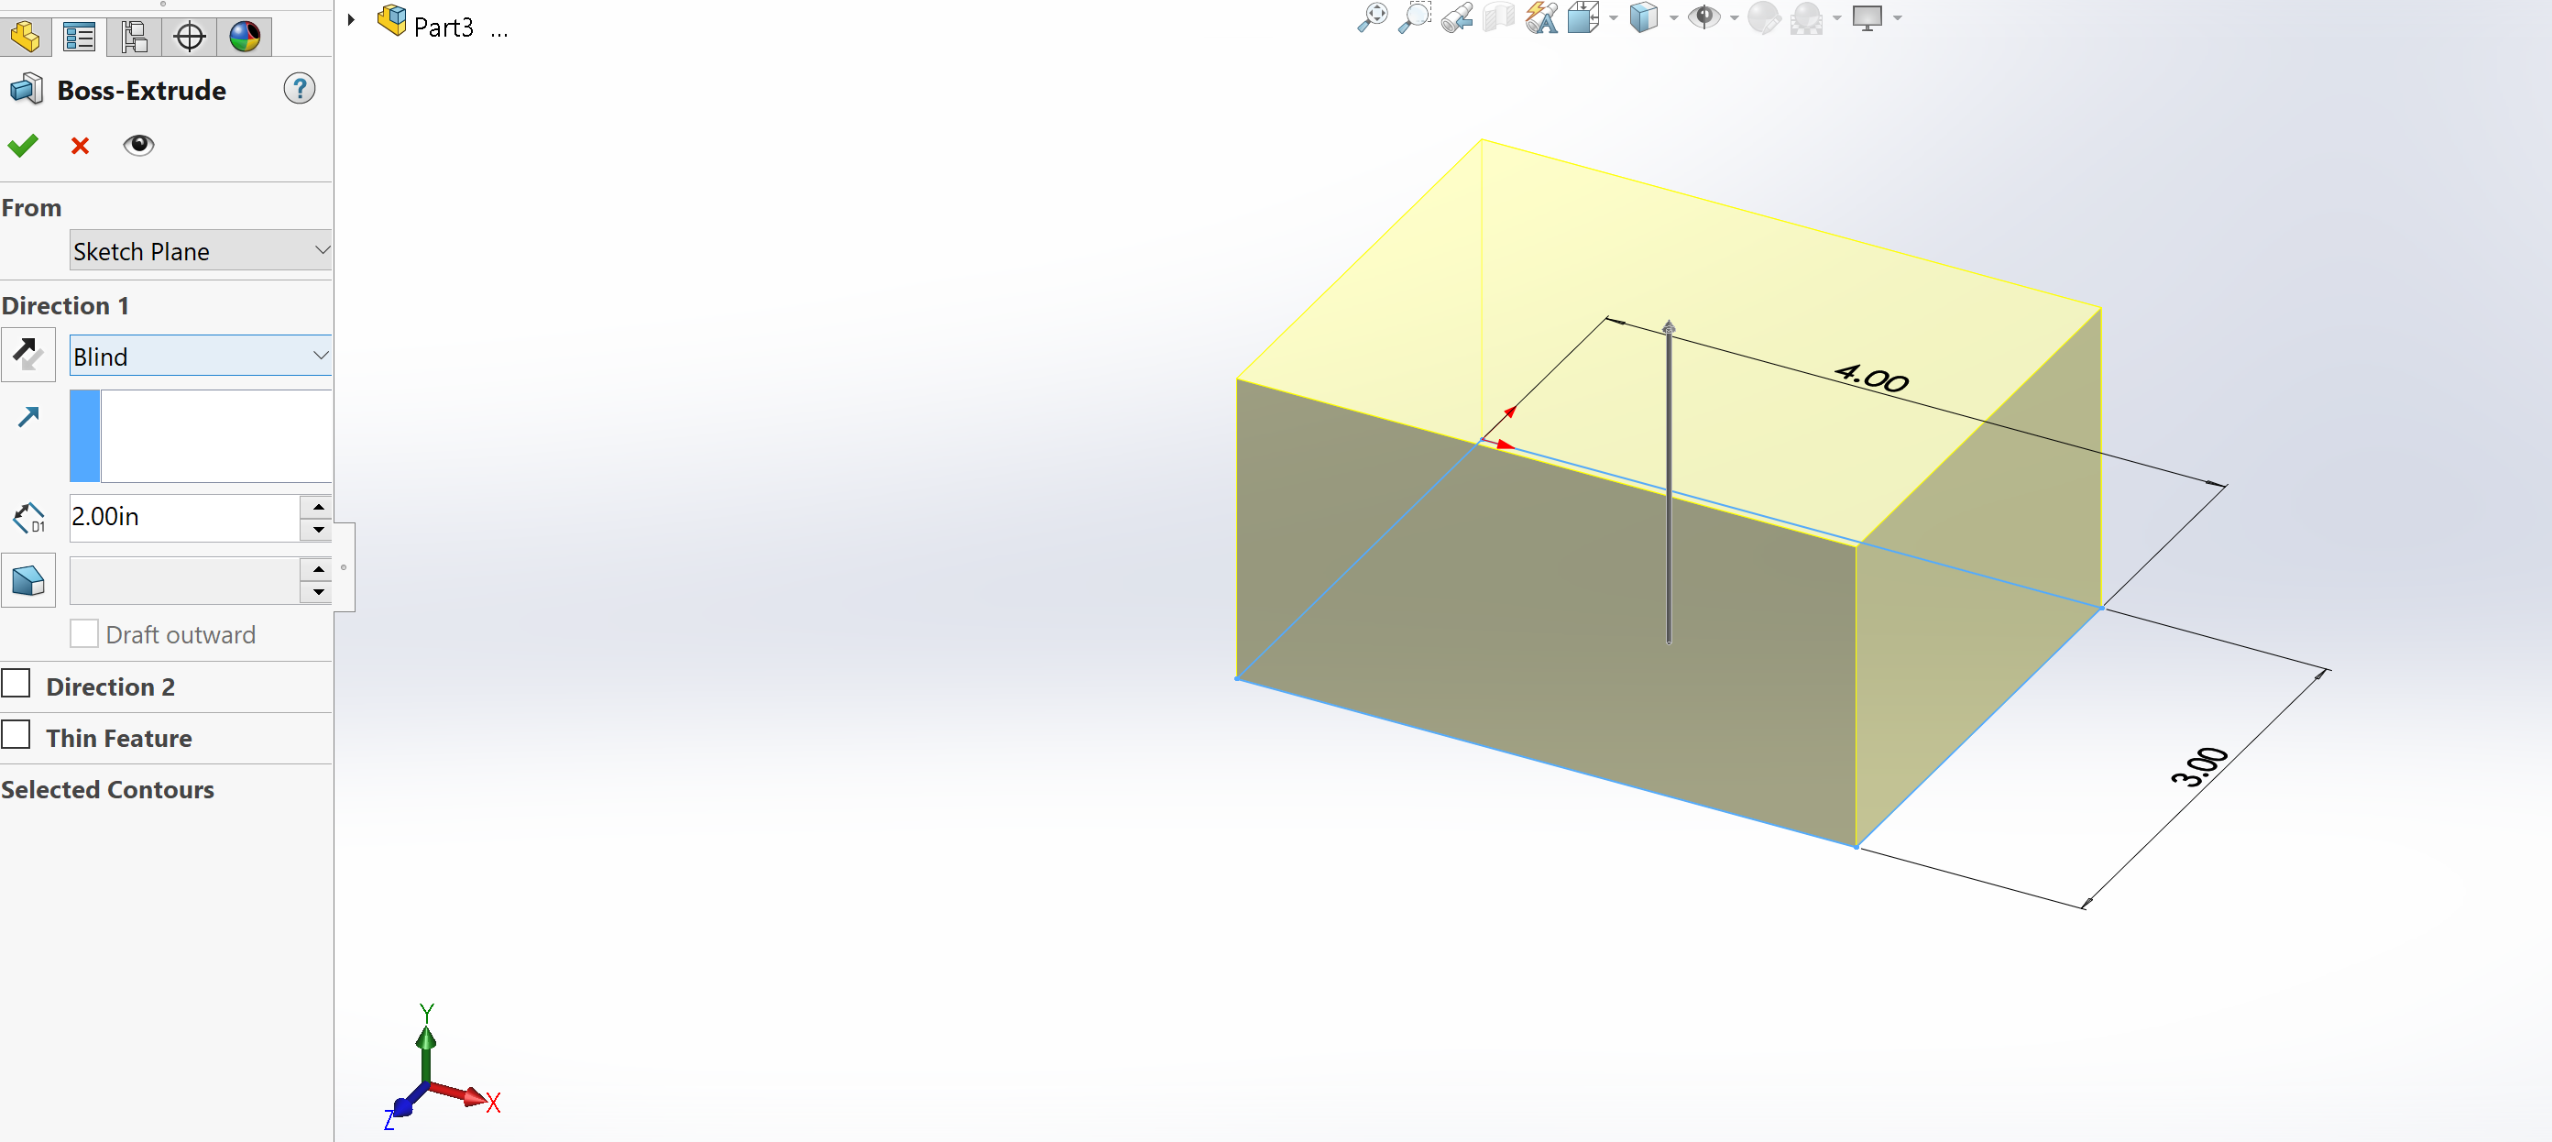Image resolution: width=2552 pixels, height=1142 pixels.
Task: Click the Dynamic Annotation Views icon
Action: 1541,17
